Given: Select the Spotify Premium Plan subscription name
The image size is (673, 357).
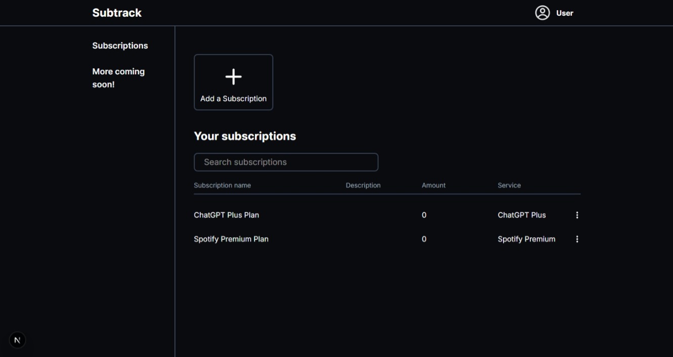Looking at the screenshot, I should pos(231,239).
